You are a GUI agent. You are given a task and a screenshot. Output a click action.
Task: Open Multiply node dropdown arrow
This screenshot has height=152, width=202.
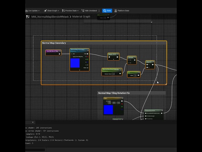[x=135, y=57]
